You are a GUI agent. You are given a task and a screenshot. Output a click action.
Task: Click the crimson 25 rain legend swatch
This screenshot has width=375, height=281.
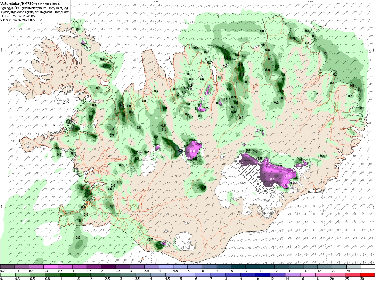point(353,275)
